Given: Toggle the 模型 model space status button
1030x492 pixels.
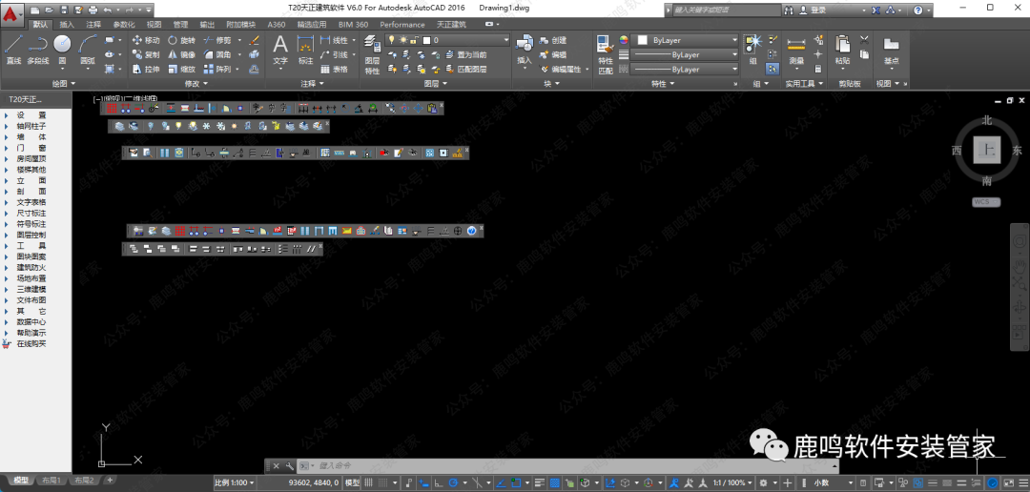Looking at the screenshot, I should (352, 483).
